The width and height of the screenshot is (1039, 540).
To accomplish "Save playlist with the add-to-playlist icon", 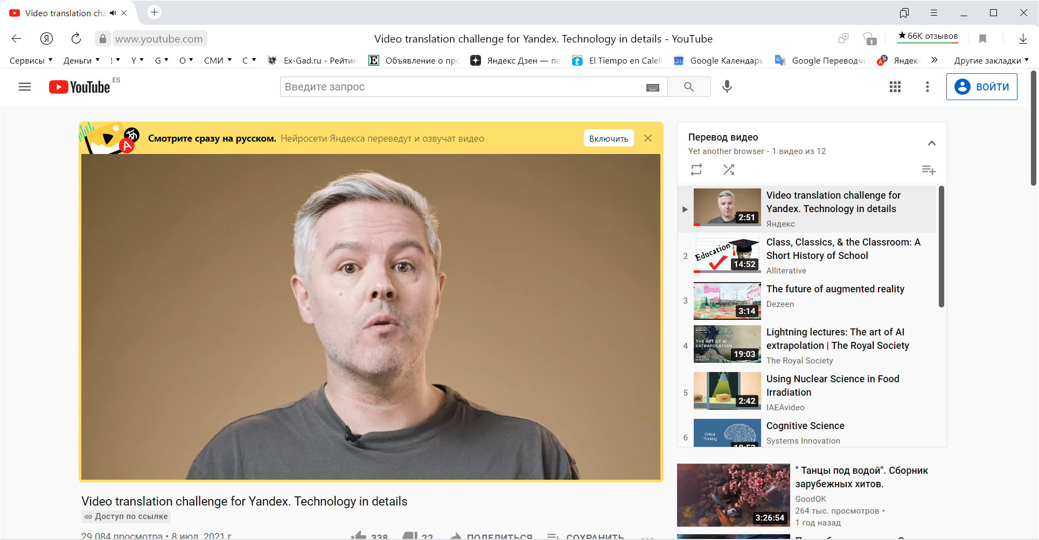I will pyautogui.click(x=928, y=170).
